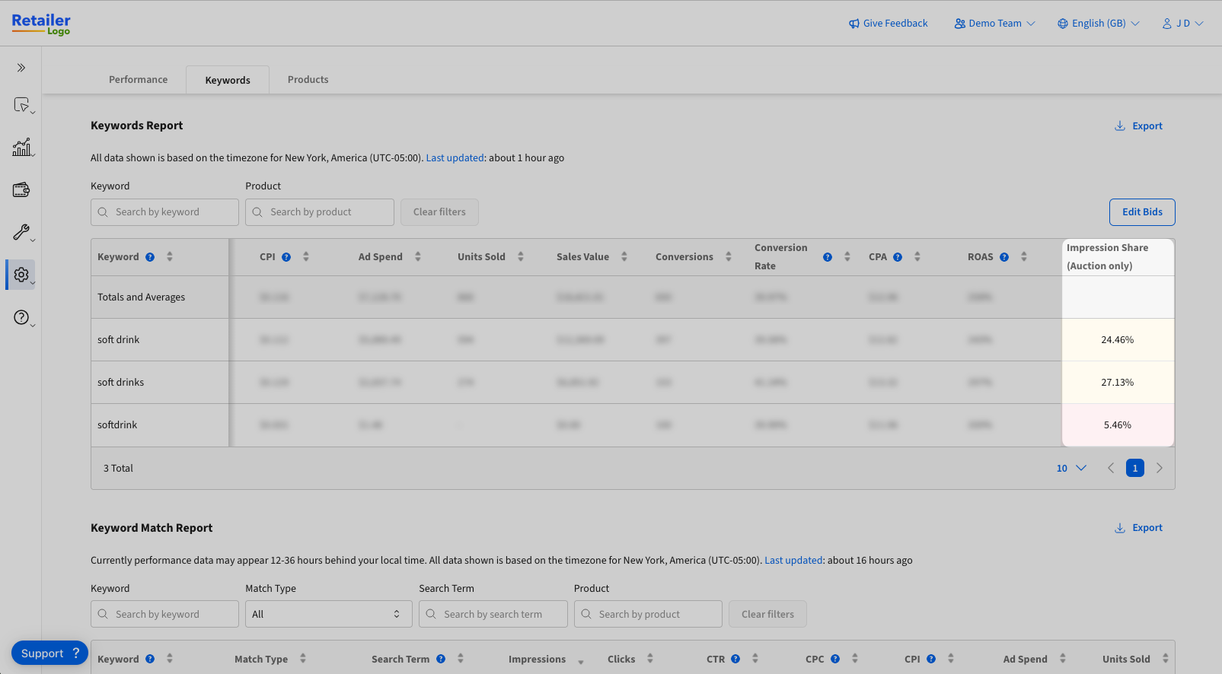Open the analytics chart sidebar icon
This screenshot has width=1222, height=674.
coord(22,147)
